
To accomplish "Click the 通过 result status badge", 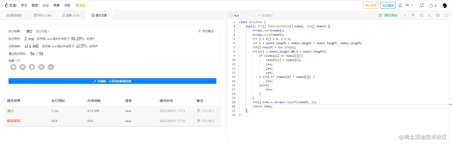I will [x=29, y=31].
